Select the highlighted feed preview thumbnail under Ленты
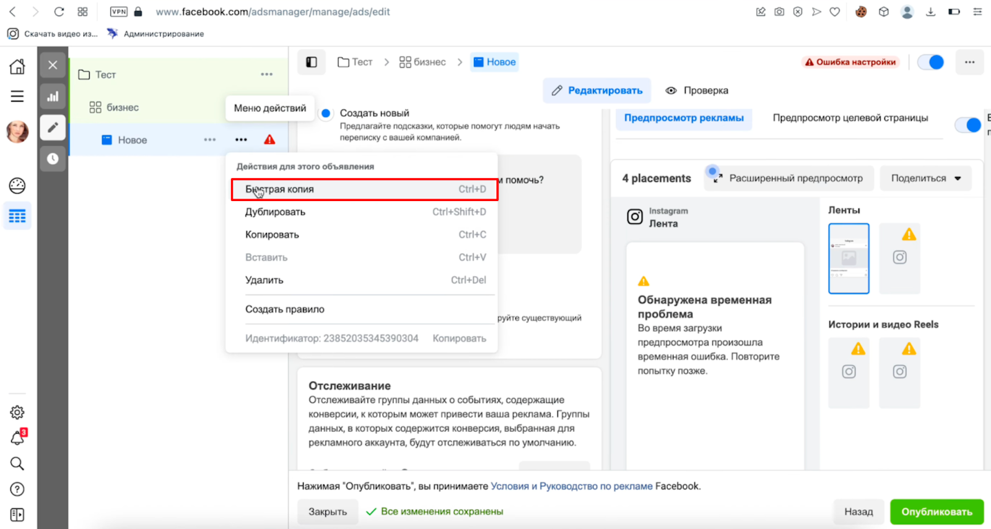This screenshot has width=991, height=529. (x=849, y=259)
